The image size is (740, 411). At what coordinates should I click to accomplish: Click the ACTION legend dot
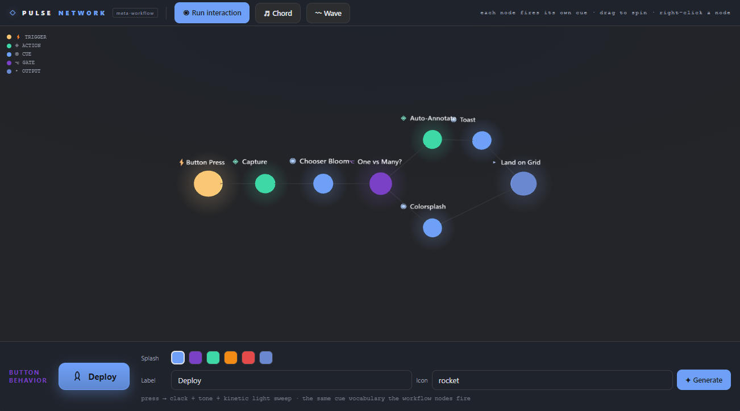click(9, 45)
